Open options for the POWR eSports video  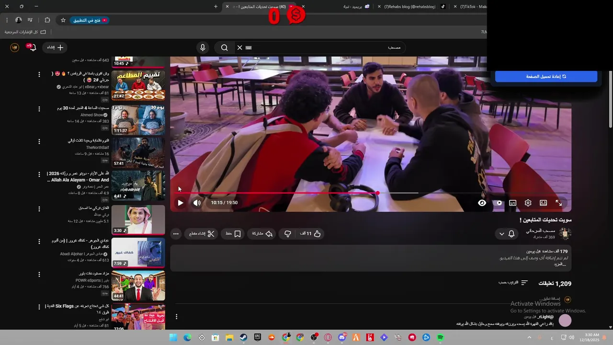[x=39, y=274]
